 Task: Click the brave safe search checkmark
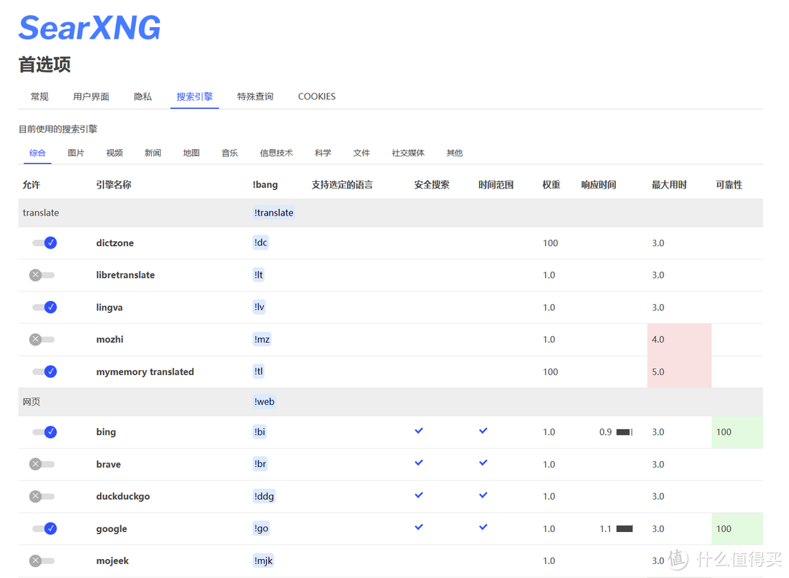click(x=419, y=463)
